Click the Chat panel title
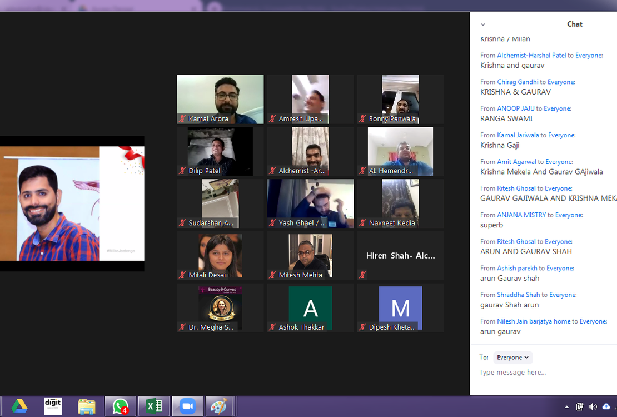 click(574, 24)
